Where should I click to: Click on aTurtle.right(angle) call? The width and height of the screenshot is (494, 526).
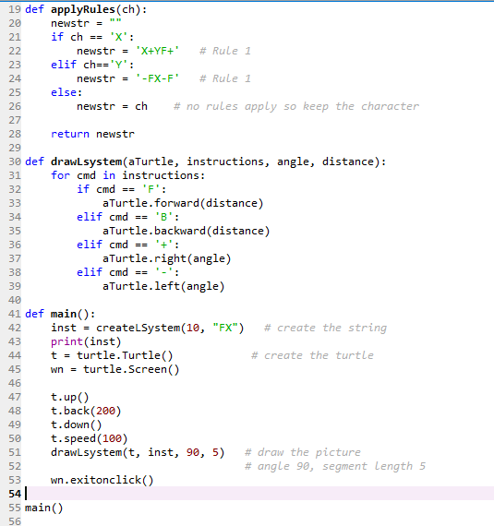click(167, 258)
